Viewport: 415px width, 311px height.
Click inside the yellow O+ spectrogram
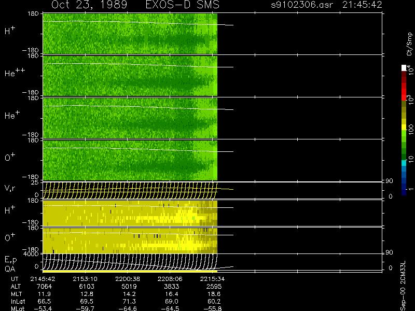(130, 241)
